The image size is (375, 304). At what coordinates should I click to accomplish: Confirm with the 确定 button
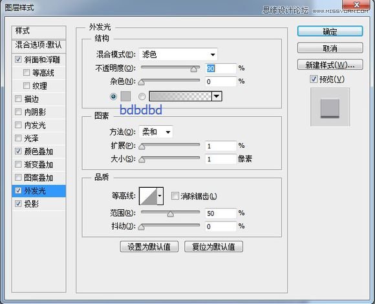tap(330, 31)
